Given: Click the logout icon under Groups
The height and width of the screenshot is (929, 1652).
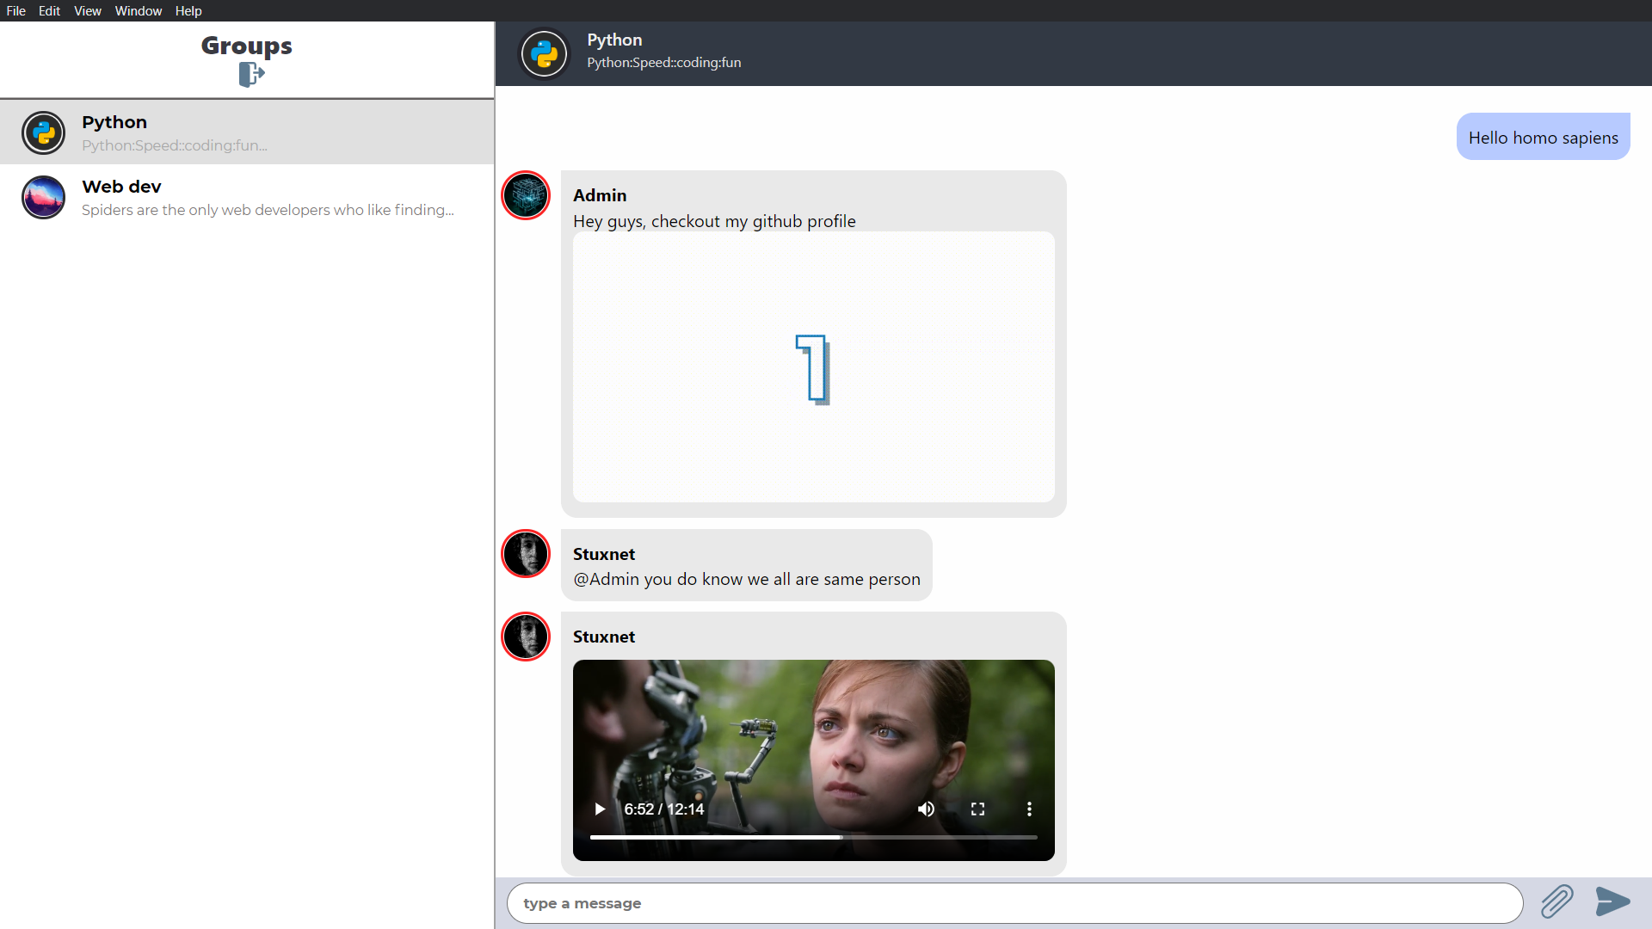Looking at the screenshot, I should 250,75.
